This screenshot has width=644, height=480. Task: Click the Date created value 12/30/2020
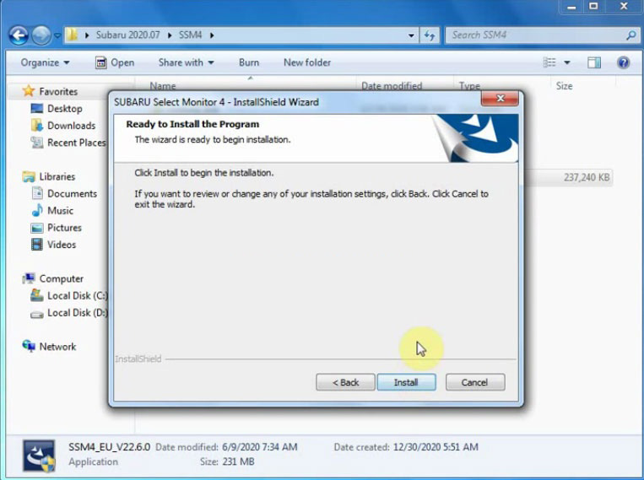pyautogui.click(x=436, y=447)
